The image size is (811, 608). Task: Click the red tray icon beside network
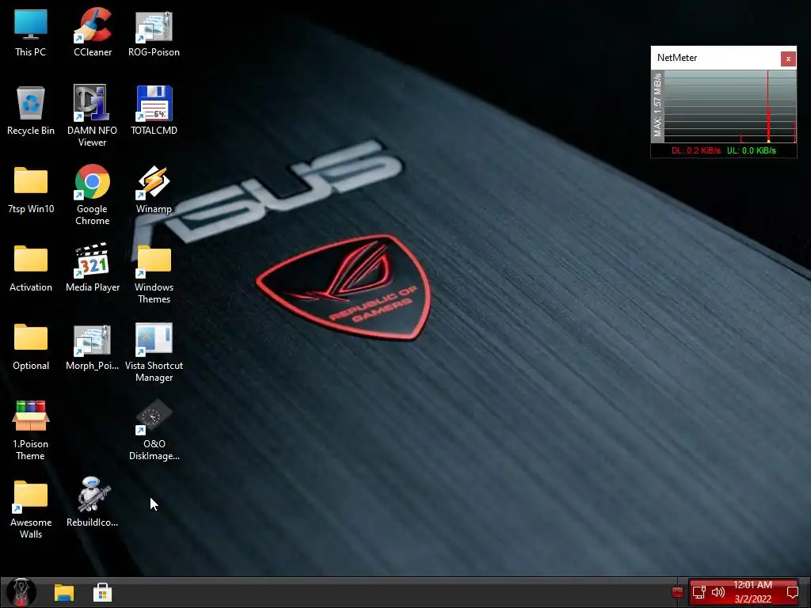[678, 592]
